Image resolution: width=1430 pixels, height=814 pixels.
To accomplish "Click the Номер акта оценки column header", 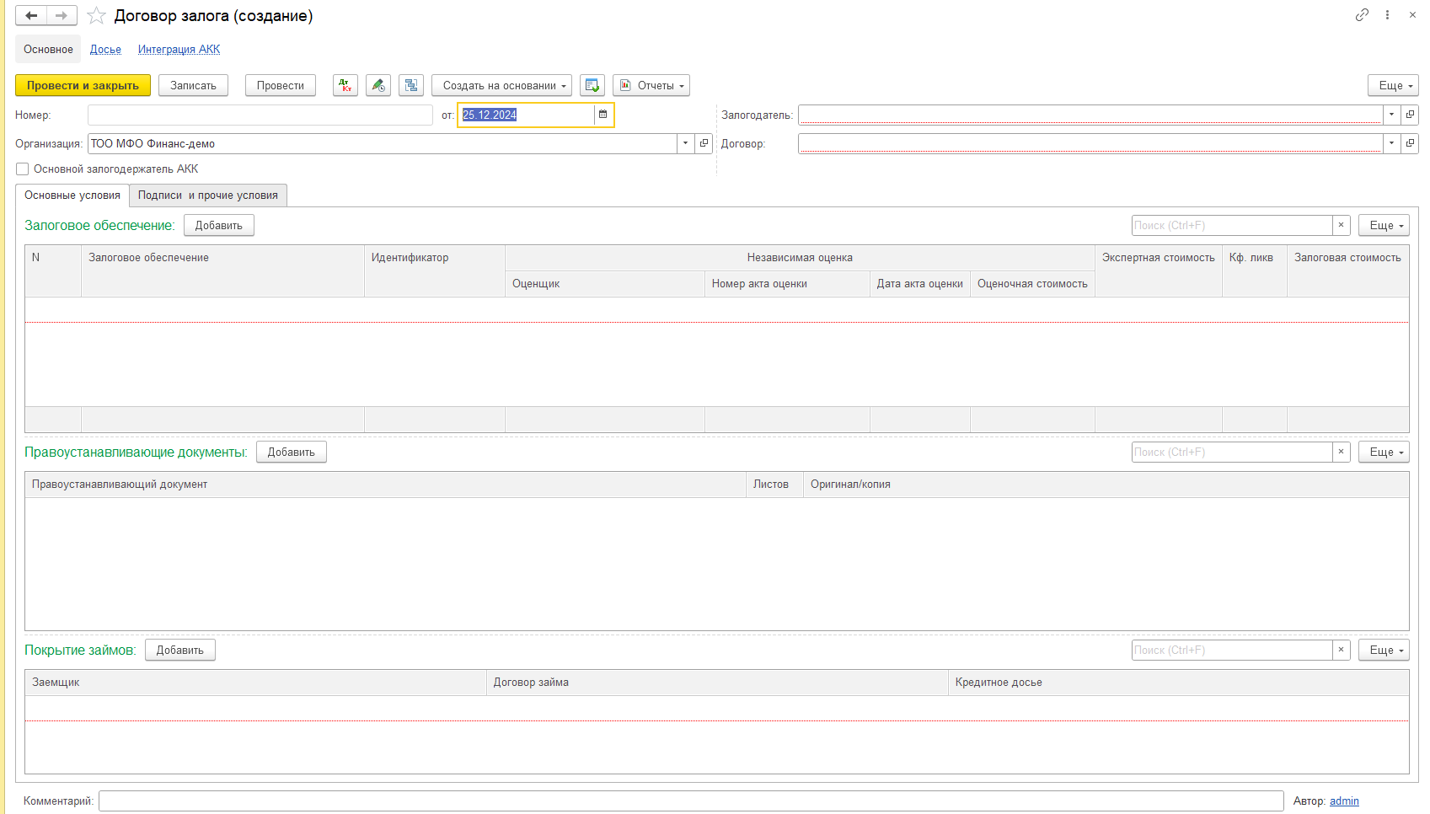I will pyautogui.click(x=787, y=284).
